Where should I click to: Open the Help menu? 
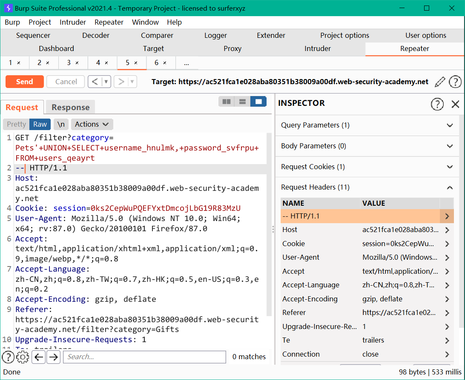174,22
